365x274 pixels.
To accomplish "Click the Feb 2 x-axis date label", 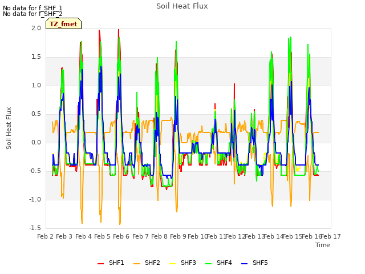I will tap(46, 236).
